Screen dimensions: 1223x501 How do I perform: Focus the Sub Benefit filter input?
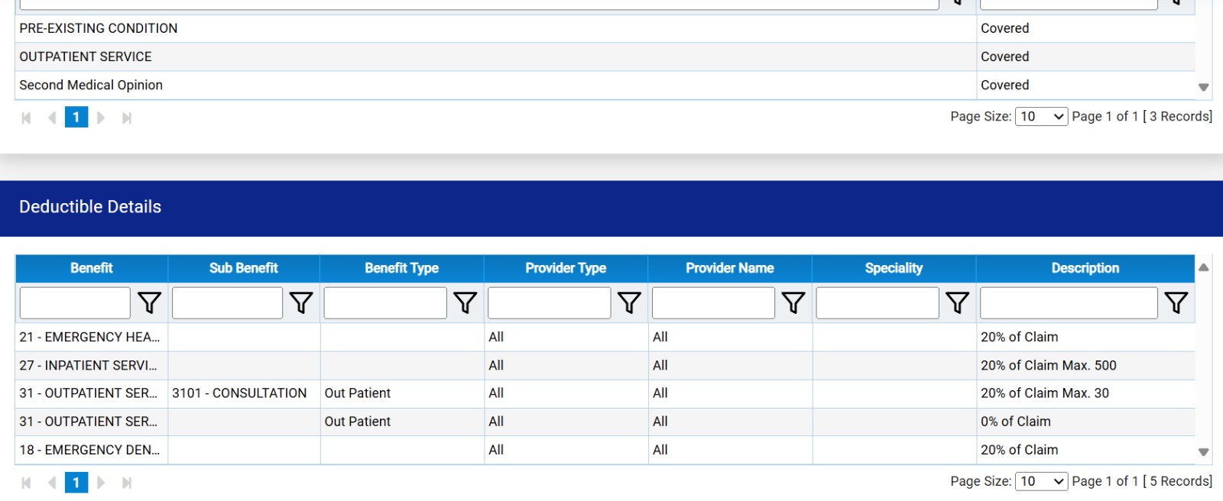pos(228,303)
